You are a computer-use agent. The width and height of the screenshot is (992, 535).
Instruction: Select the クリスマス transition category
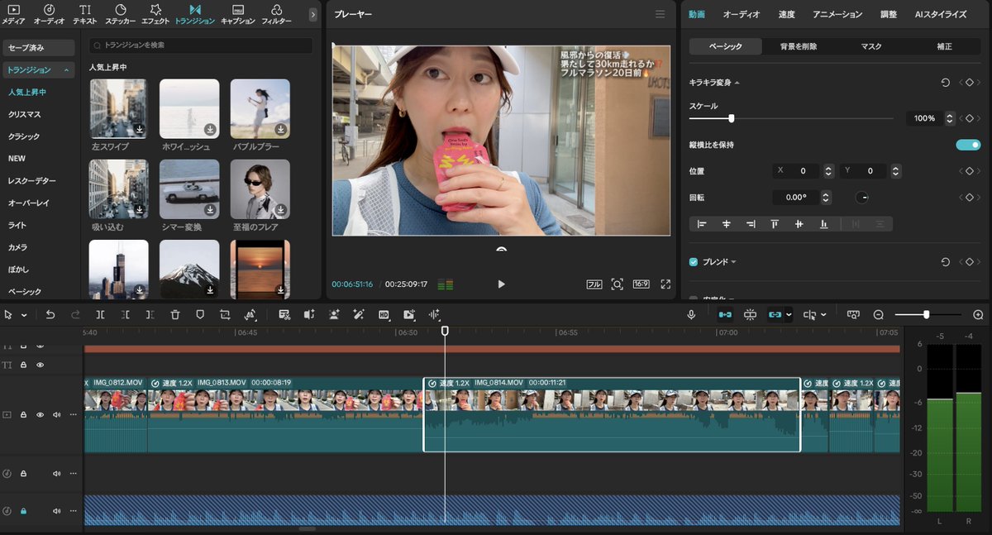25,114
